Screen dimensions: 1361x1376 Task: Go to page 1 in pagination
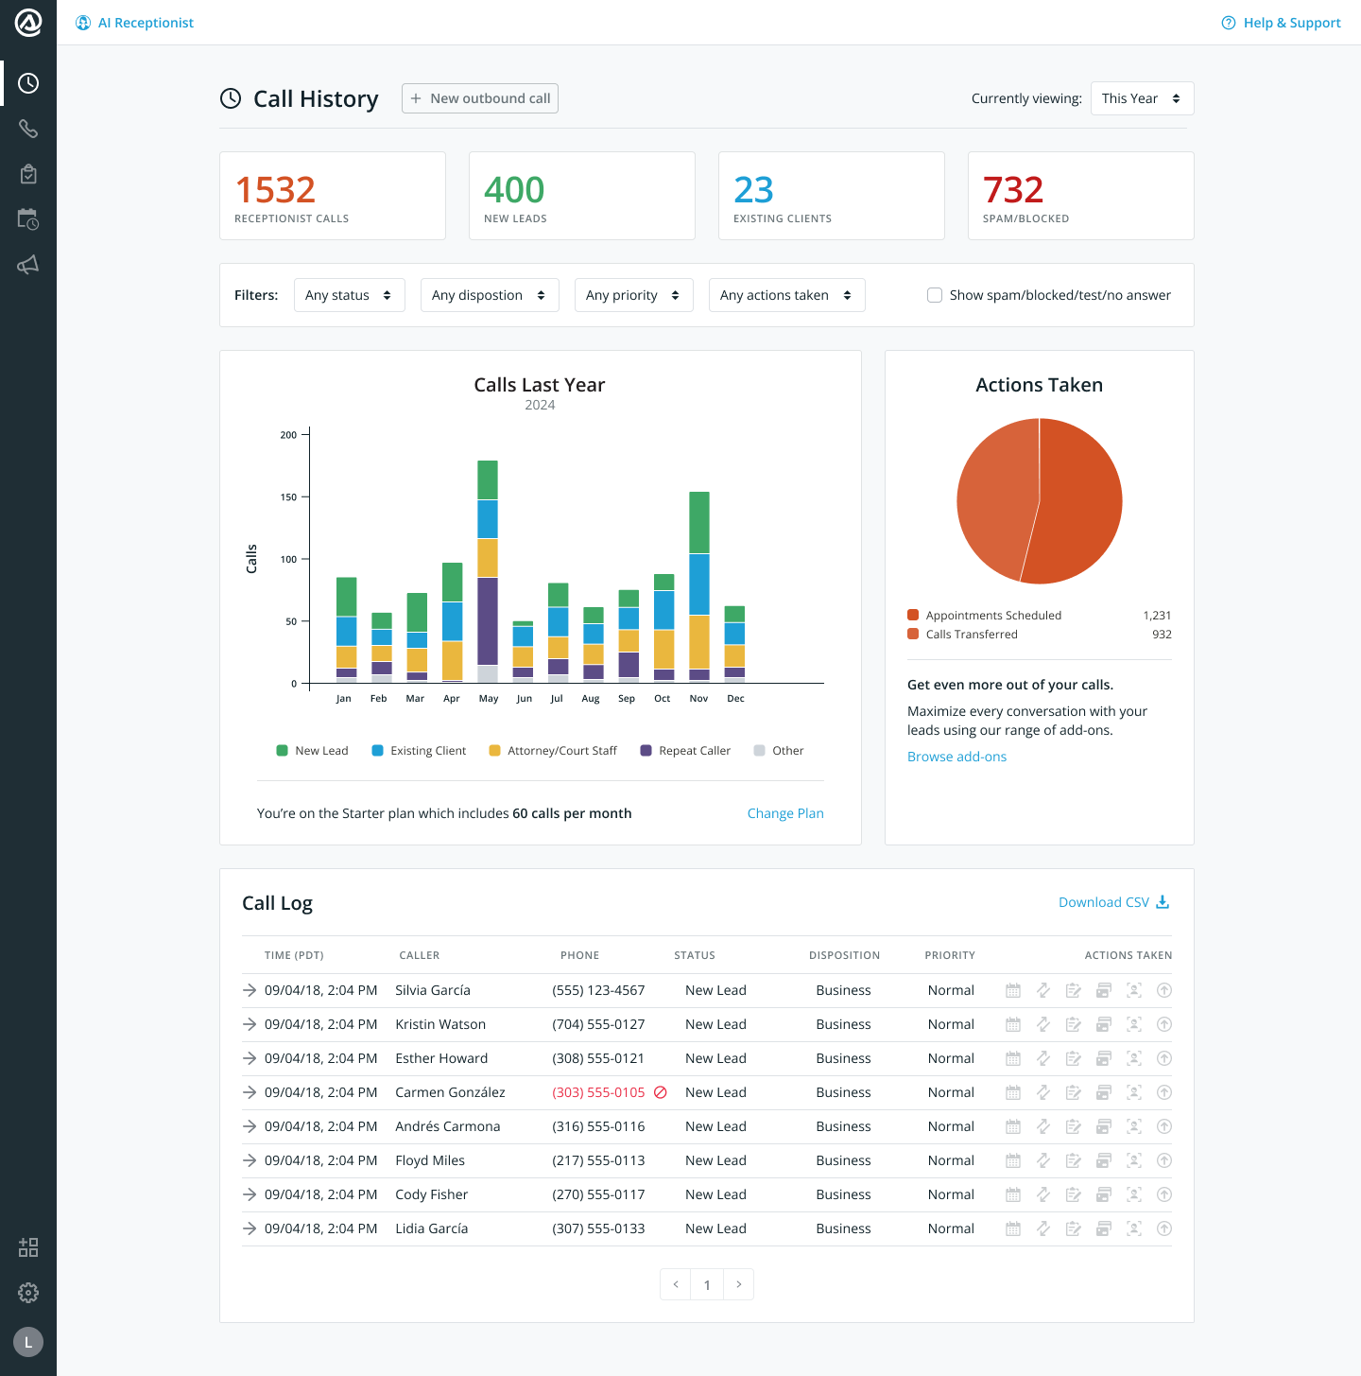pyautogui.click(x=707, y=1284)
